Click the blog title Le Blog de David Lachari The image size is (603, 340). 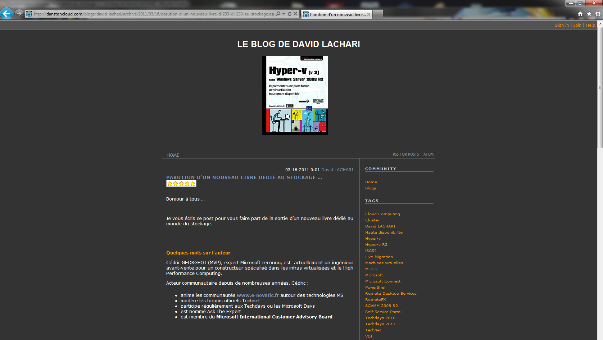point(298,44)
